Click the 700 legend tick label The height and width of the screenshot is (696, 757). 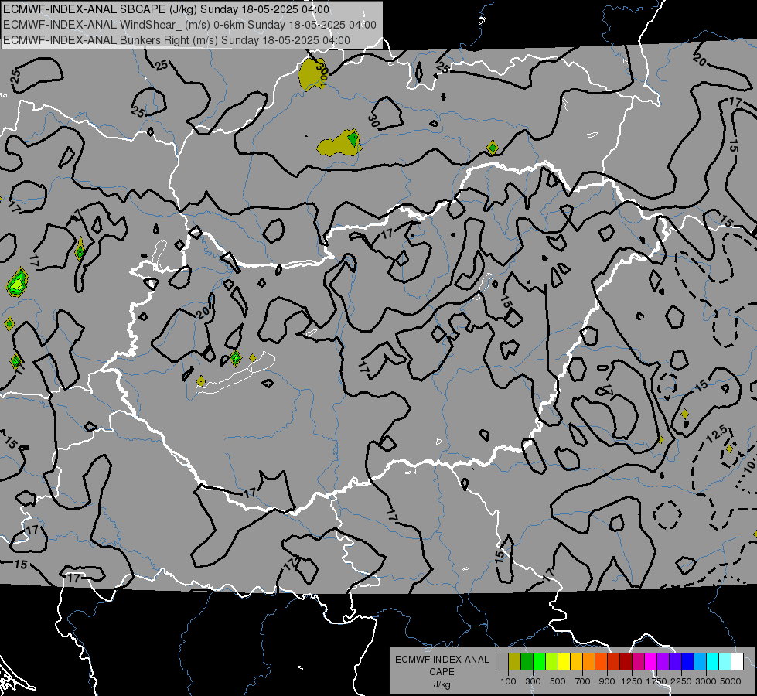[583, 681]
